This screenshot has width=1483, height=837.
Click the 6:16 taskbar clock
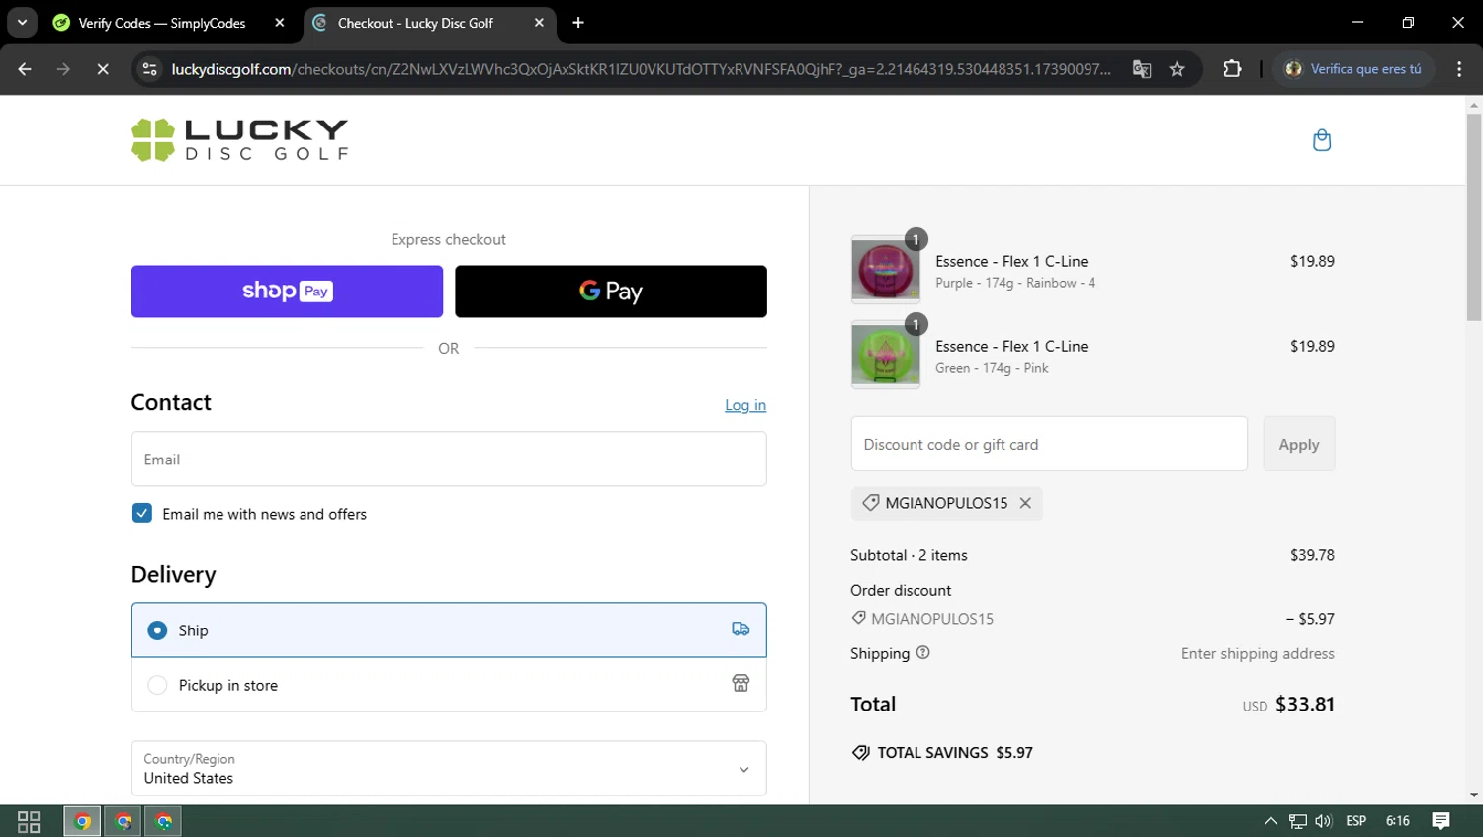(x=1398, y=821)
